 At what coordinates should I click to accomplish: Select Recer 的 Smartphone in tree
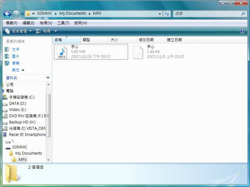27,134
